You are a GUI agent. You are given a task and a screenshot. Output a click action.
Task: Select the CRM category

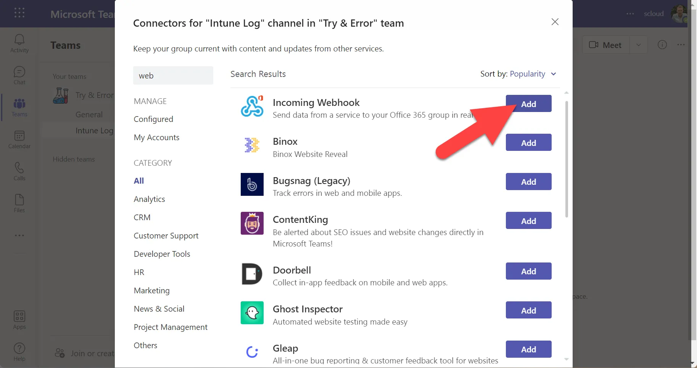[142, 218]
